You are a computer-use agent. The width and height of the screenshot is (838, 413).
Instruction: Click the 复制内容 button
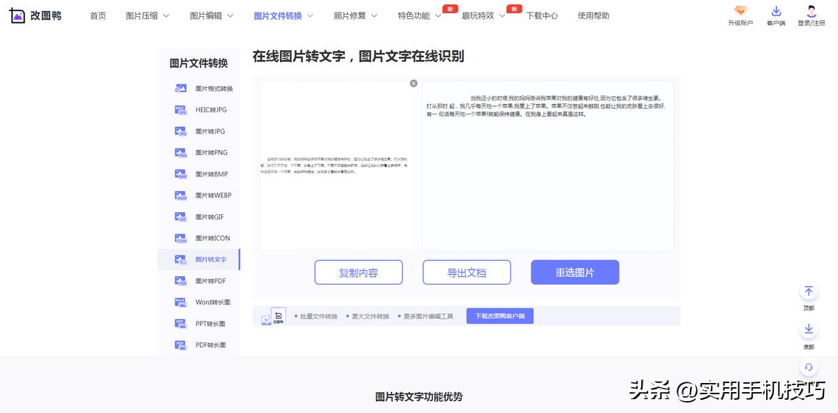coord(358,272)
